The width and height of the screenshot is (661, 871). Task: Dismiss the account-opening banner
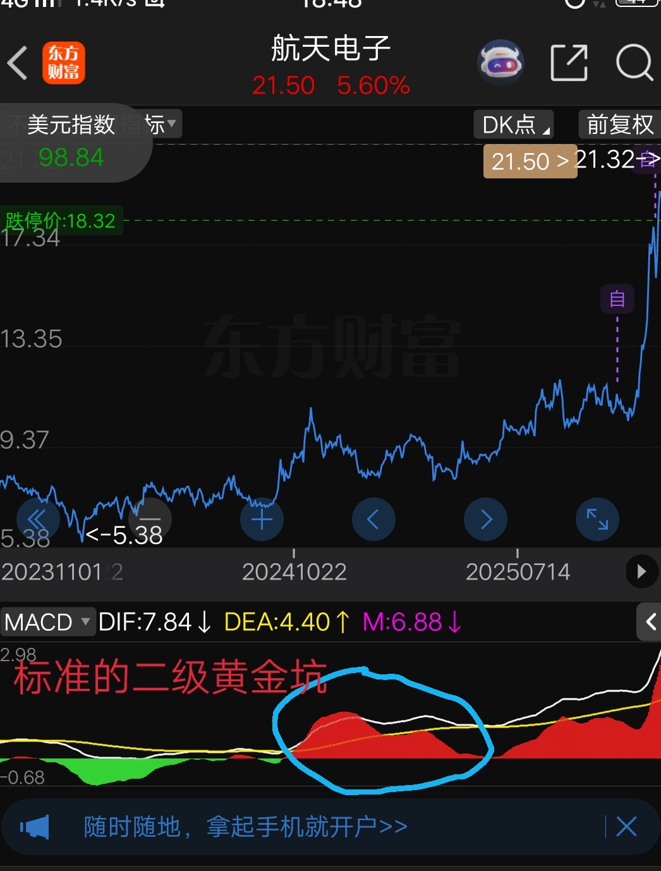[626, 827]
